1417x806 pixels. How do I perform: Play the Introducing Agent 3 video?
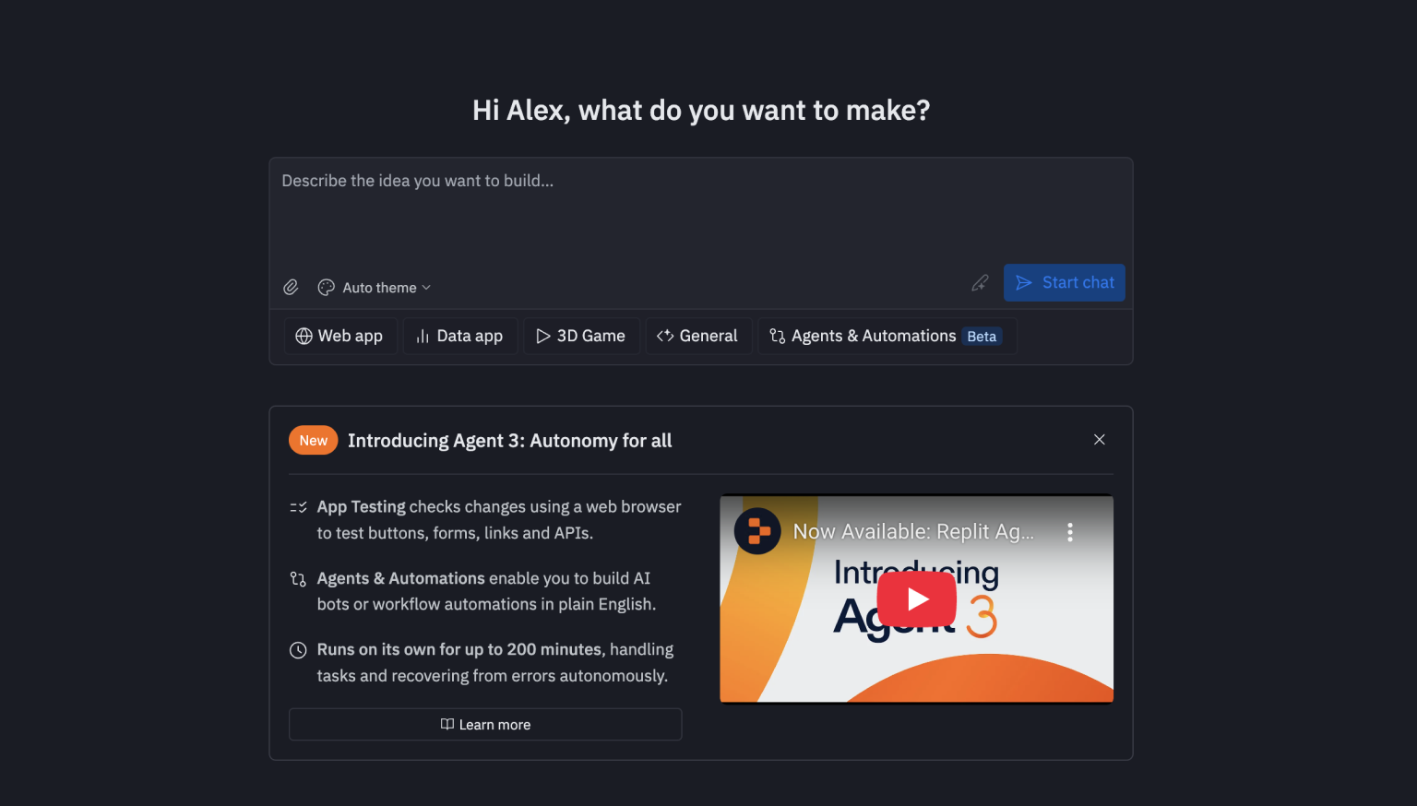916,599
